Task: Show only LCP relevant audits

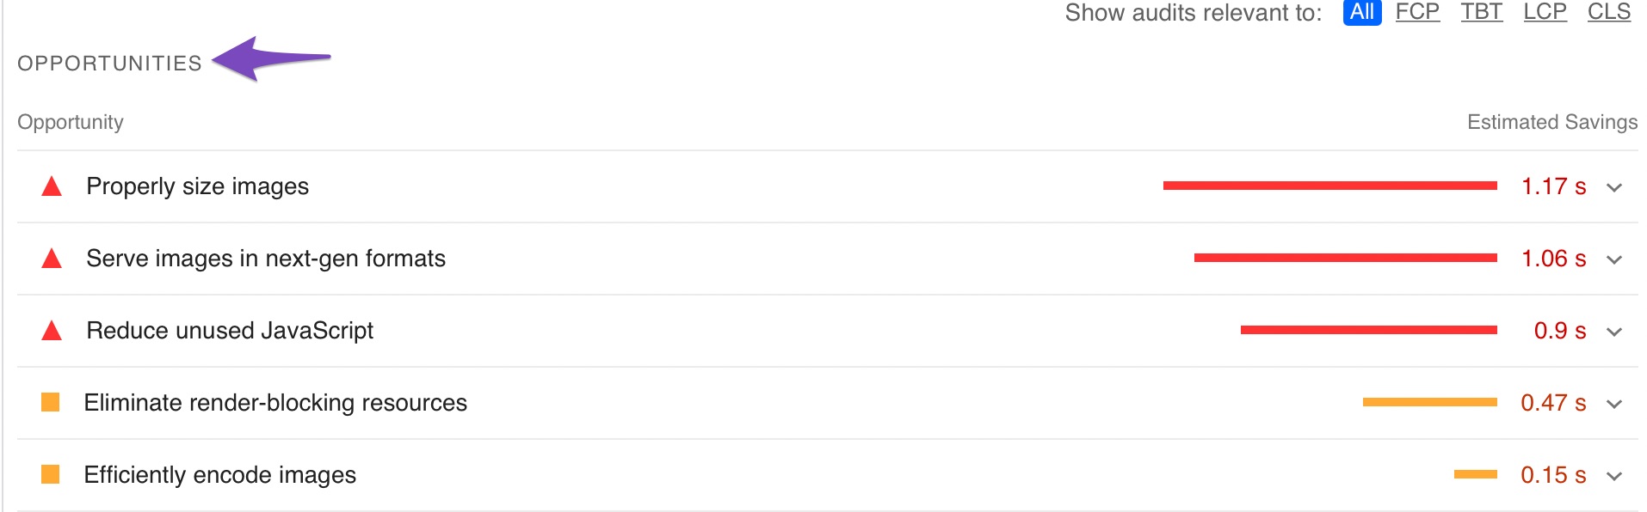Action: point(1545,12)
